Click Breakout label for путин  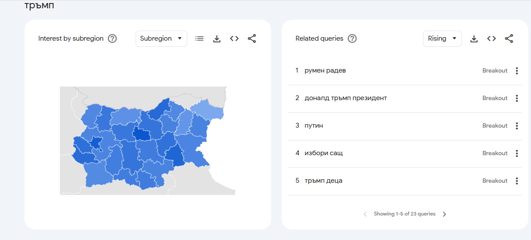[495, 125]
